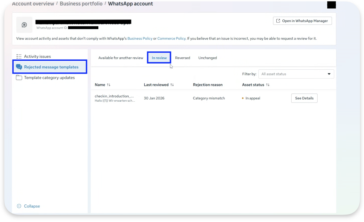The width and height of the screenshot is (364, 222).
Task: Select Rejected message templates in sidebar
Action: pos(50,67)
